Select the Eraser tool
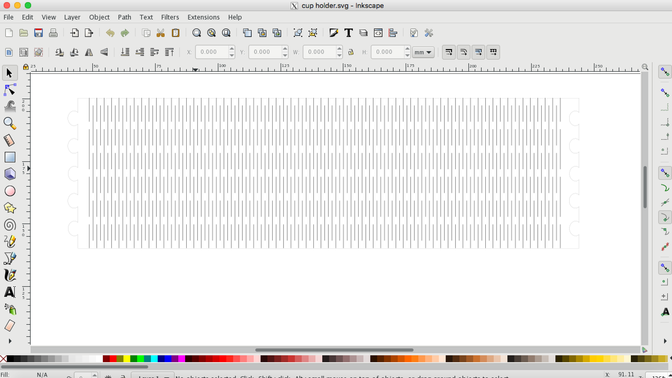Screen dimensions: 672x378 click(x=10, y=326)
